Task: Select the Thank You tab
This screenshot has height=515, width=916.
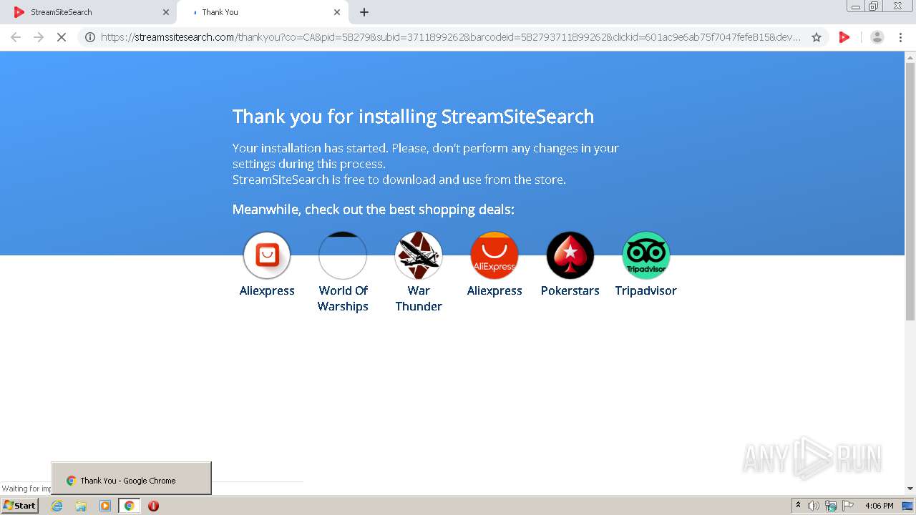Action: click(x=262, y=12)
